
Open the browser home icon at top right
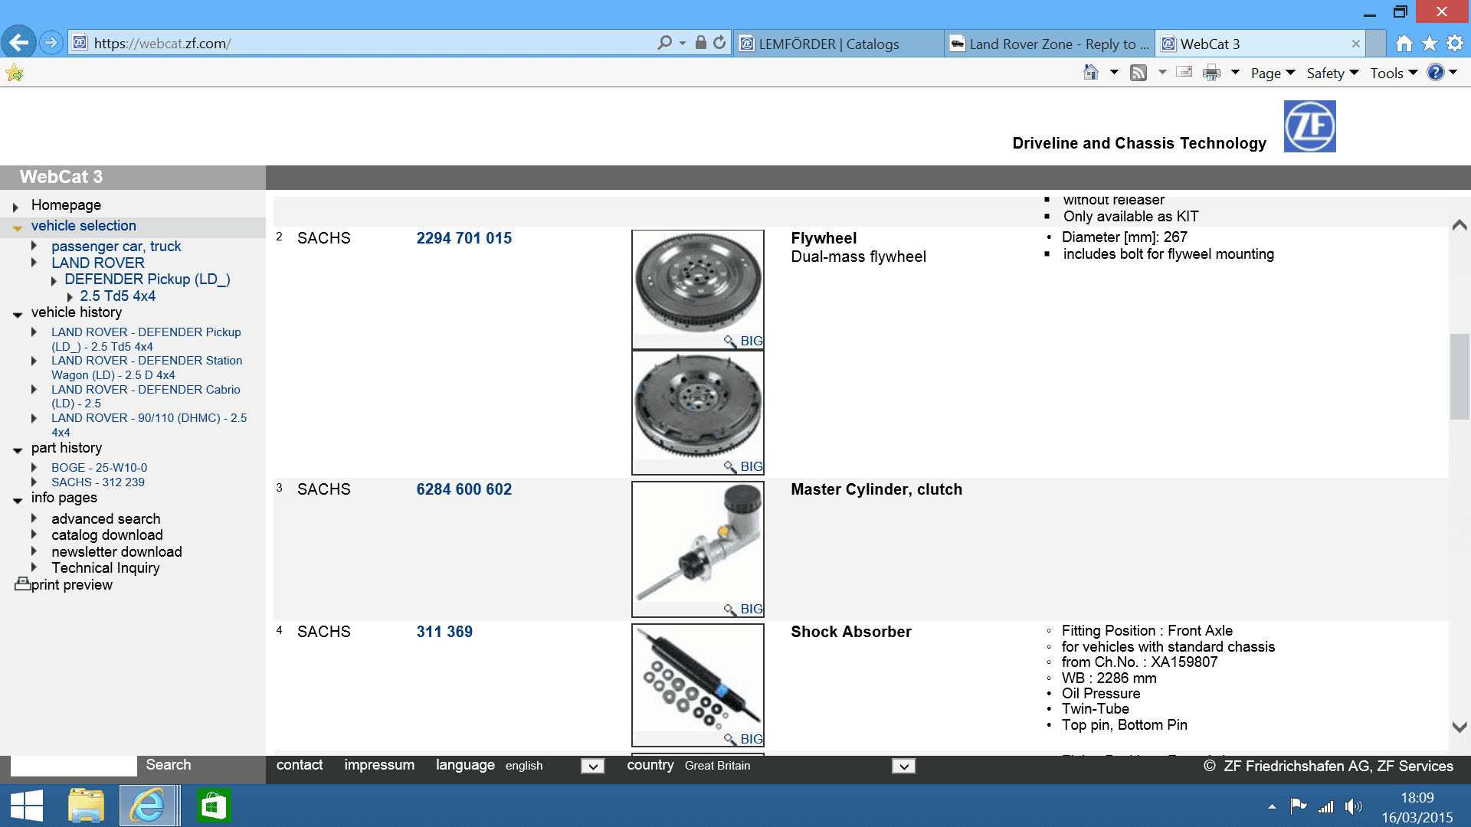point(1404,44)
